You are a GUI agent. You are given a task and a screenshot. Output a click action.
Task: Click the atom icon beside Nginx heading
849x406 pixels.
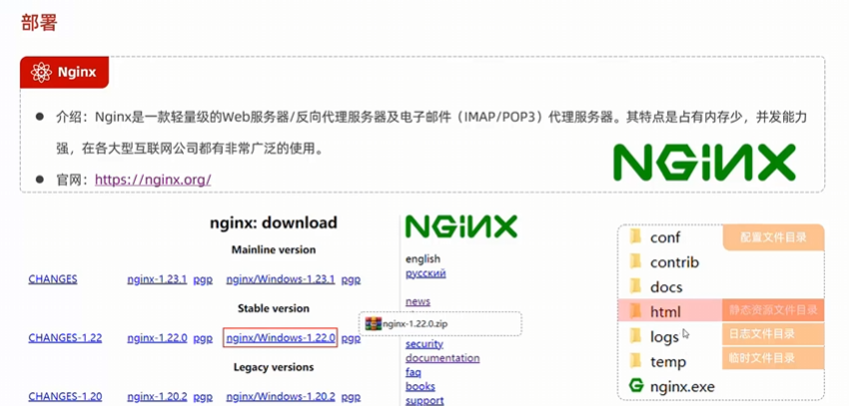click(x=41, y=72)
